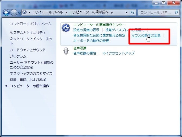
Task: Open マウスの動作の変更 link
Action: click(146, 35)
